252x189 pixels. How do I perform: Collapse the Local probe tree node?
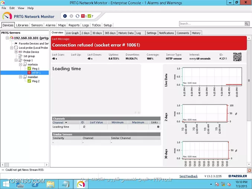(12, 48)
